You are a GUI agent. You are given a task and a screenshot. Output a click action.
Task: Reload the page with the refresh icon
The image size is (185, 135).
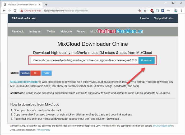click(15, 11)
